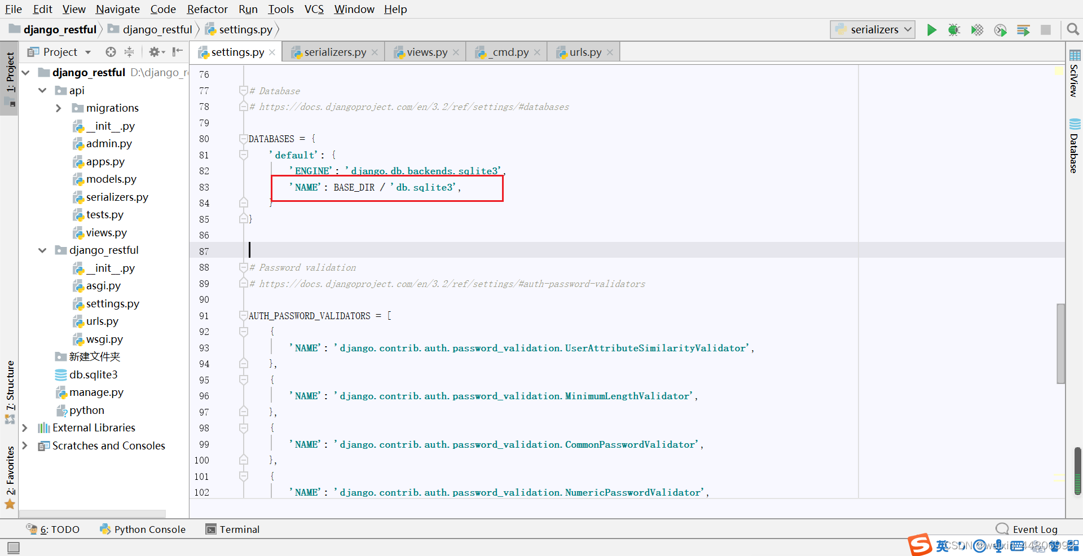Open the serializers run configuration dropdown
The width and height of the screenshot is (1083, 556).
pyautogui.click(x=907, y=29)
